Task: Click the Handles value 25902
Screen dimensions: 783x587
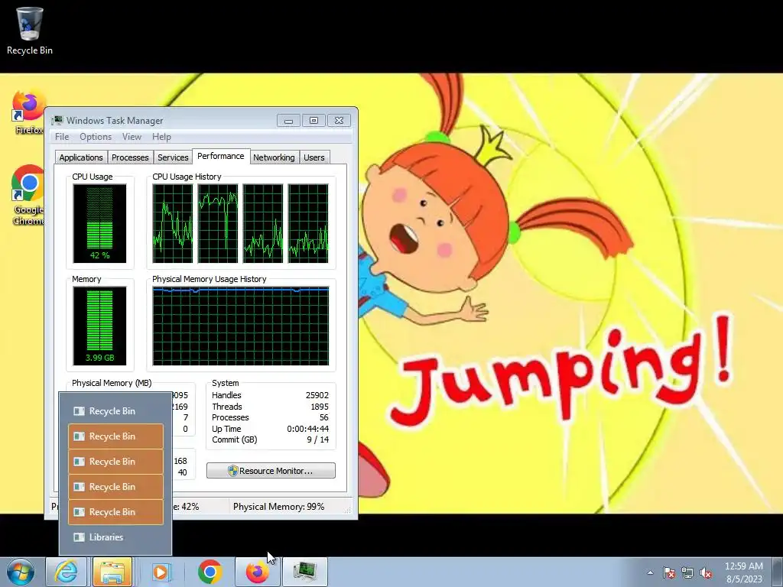Action: pyautogui.click(x=317, y=395)
